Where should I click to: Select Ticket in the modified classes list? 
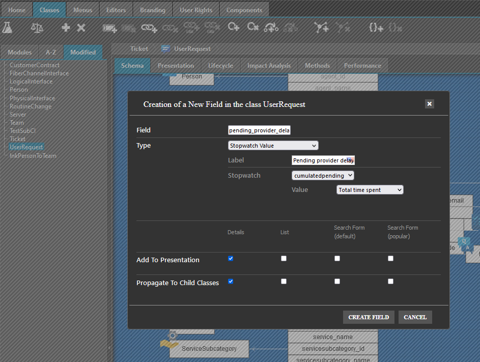[x=17, y=139]
